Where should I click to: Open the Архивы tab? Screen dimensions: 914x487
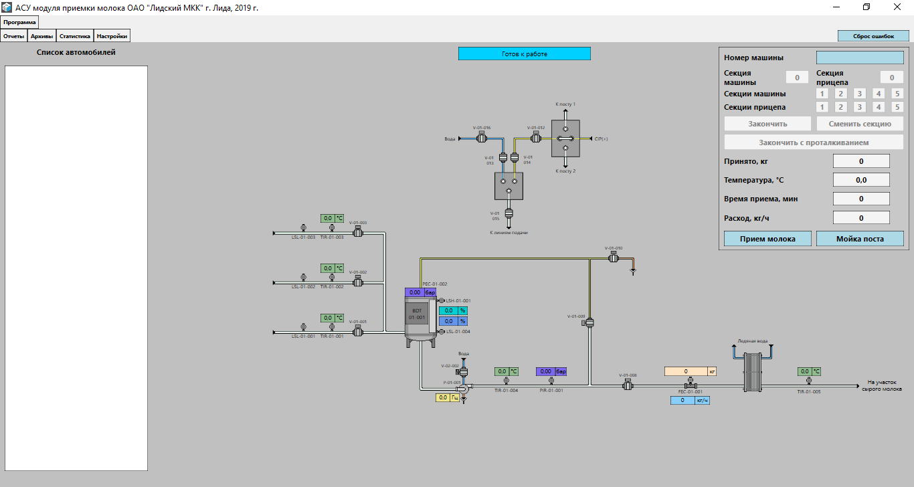[x=41, y=36]
